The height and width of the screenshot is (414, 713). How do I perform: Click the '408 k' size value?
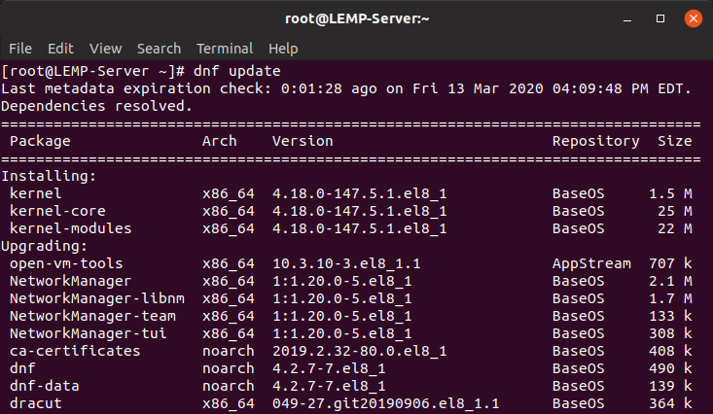pyautogui.click(x=671, y=351)
